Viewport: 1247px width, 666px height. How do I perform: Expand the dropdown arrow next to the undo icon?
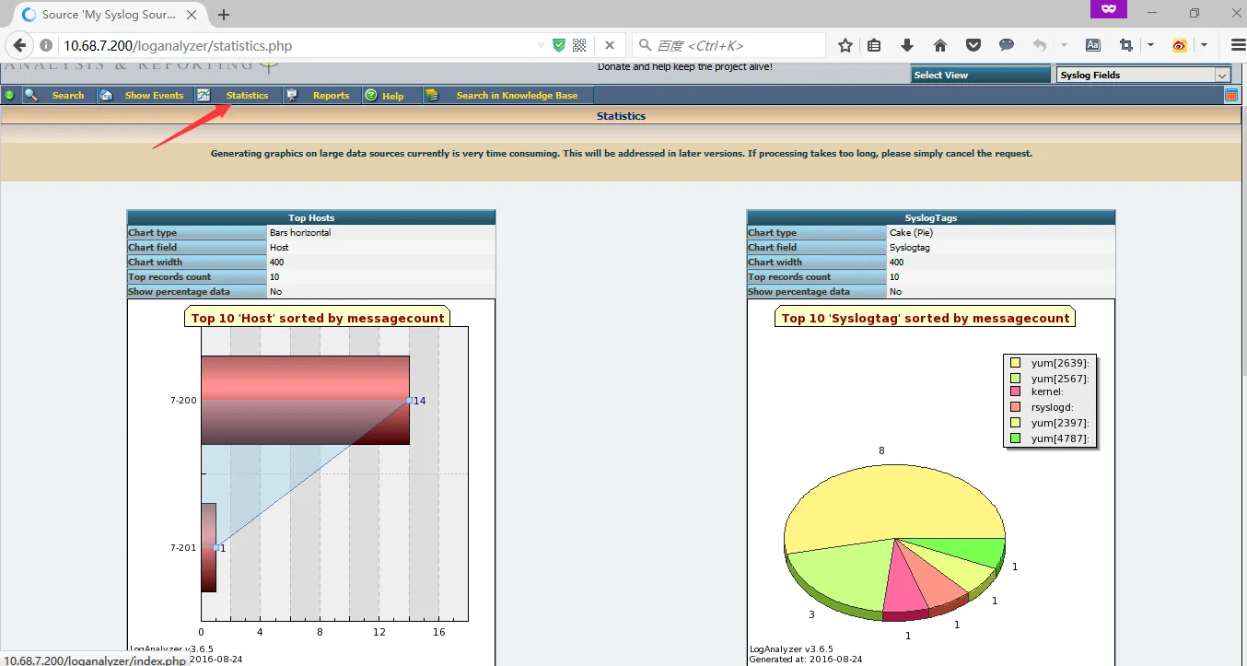[x=1064, y=45]
